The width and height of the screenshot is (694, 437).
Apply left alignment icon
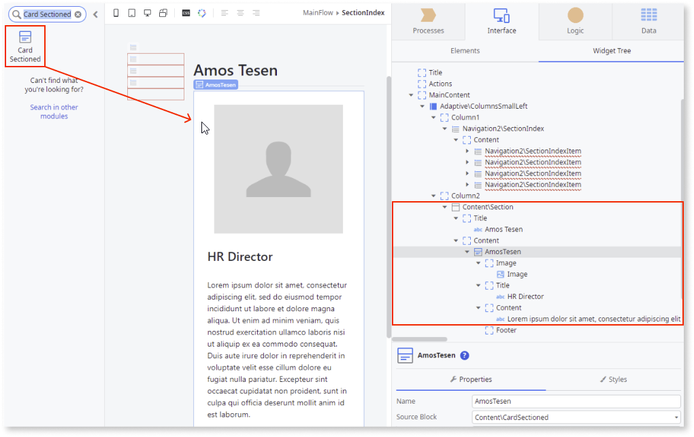coord(224,13)
